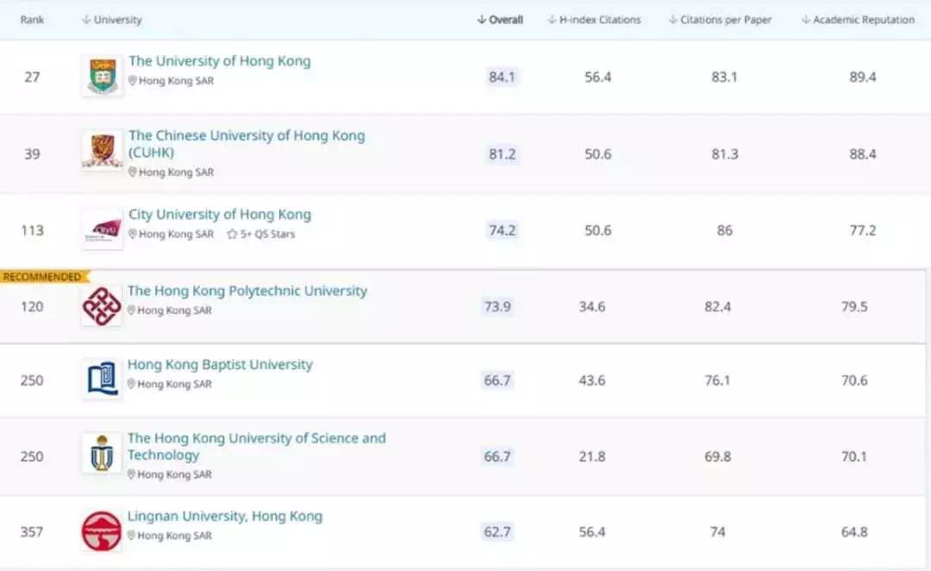
Task: Sort table by H-index Citations
Action: 594,20
